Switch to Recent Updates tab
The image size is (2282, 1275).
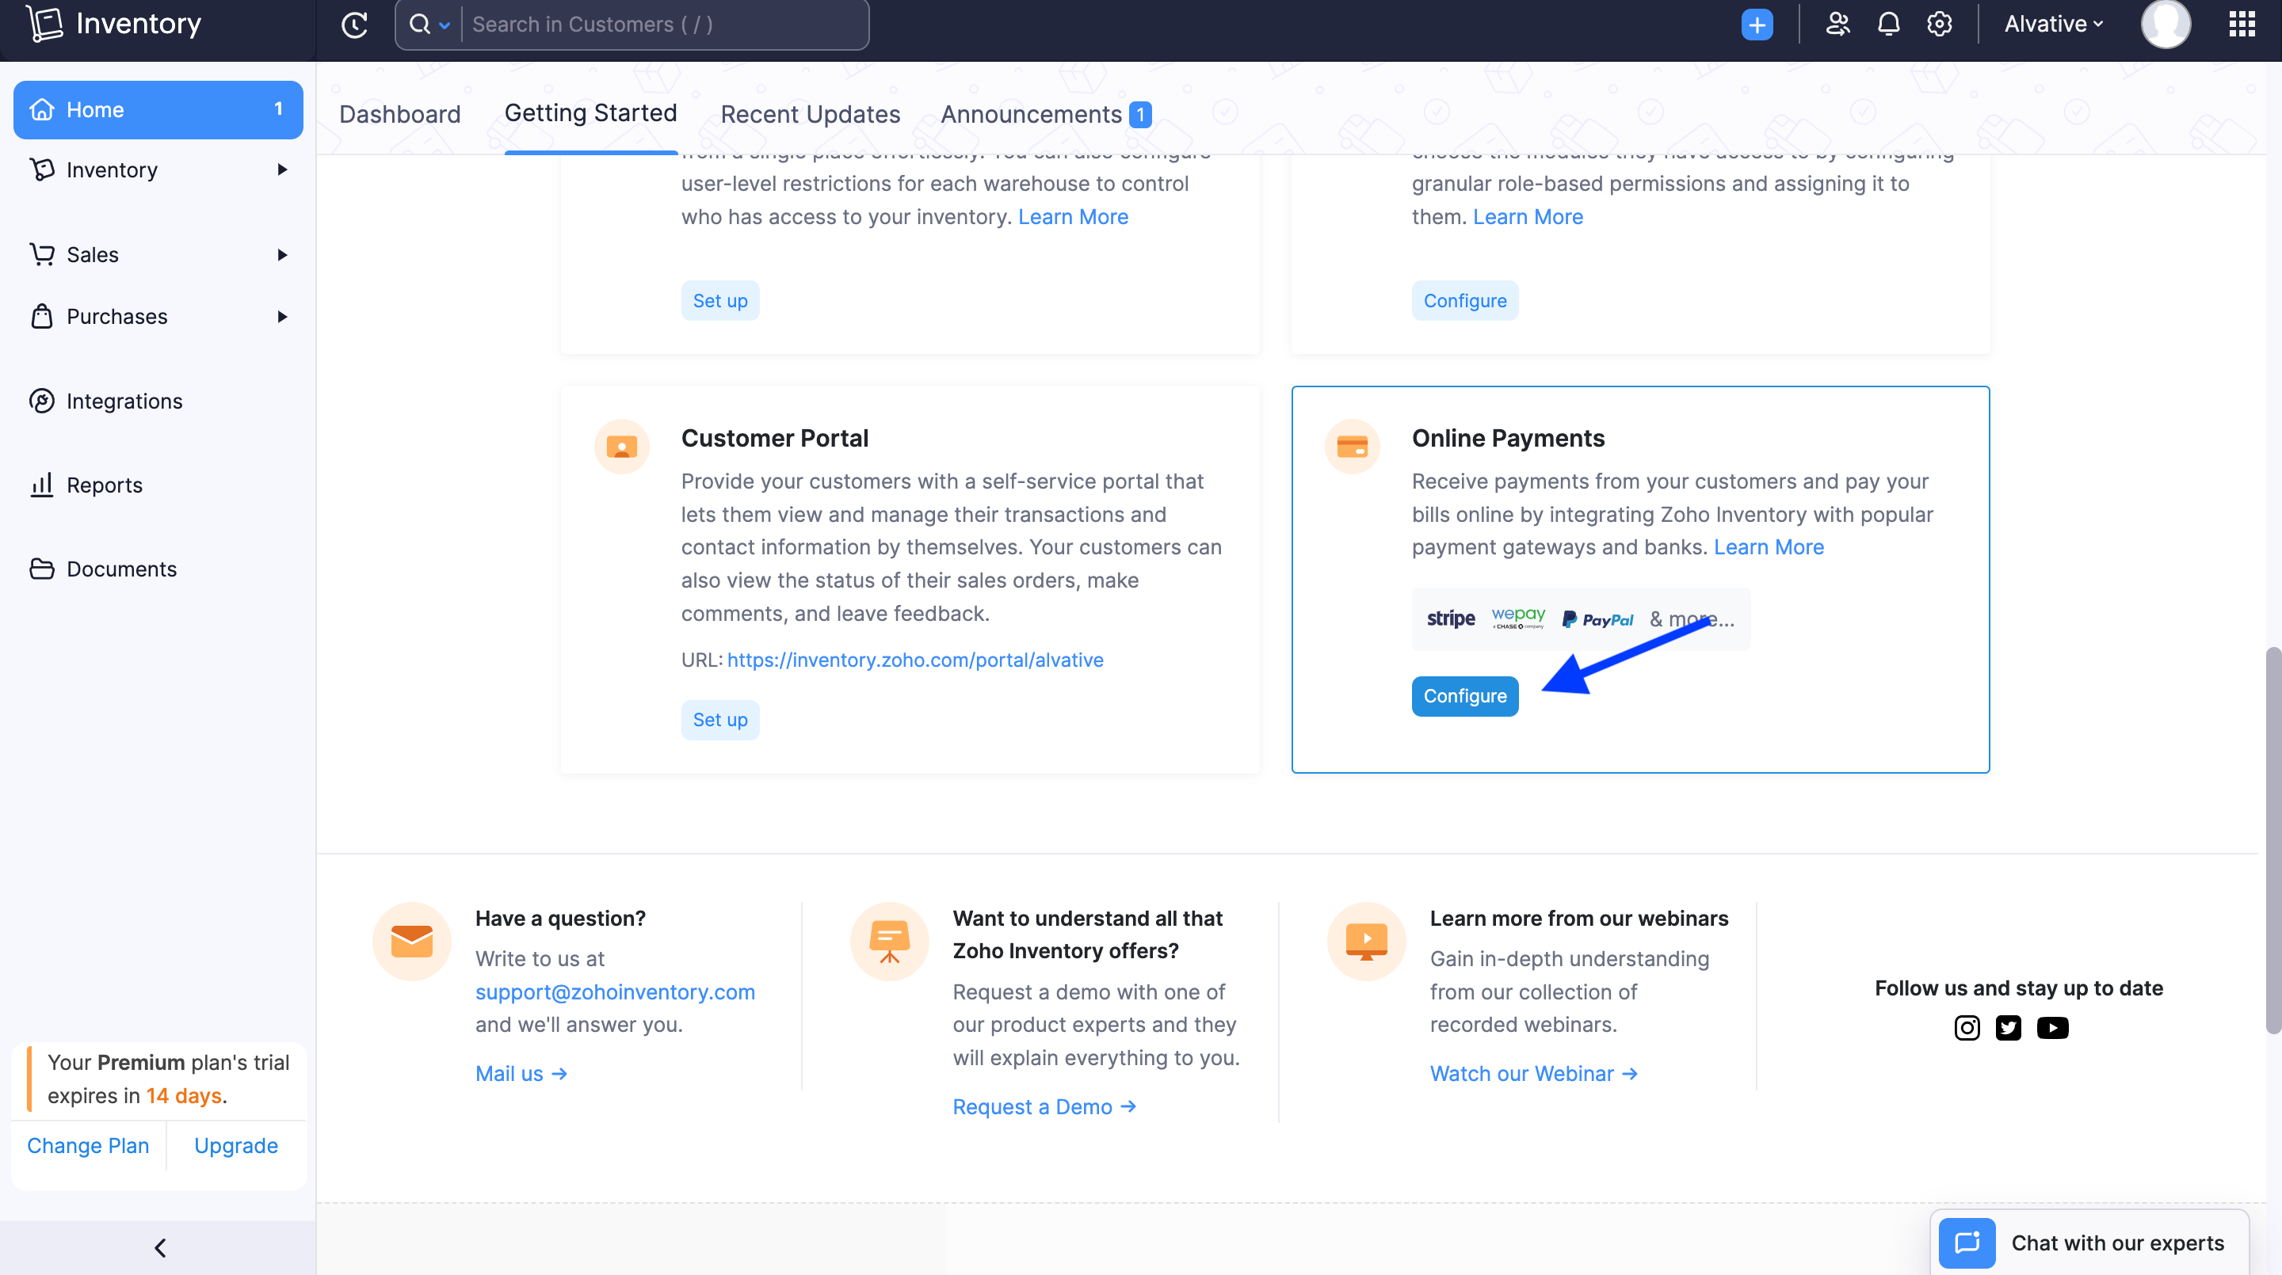[x=811, y=114]
